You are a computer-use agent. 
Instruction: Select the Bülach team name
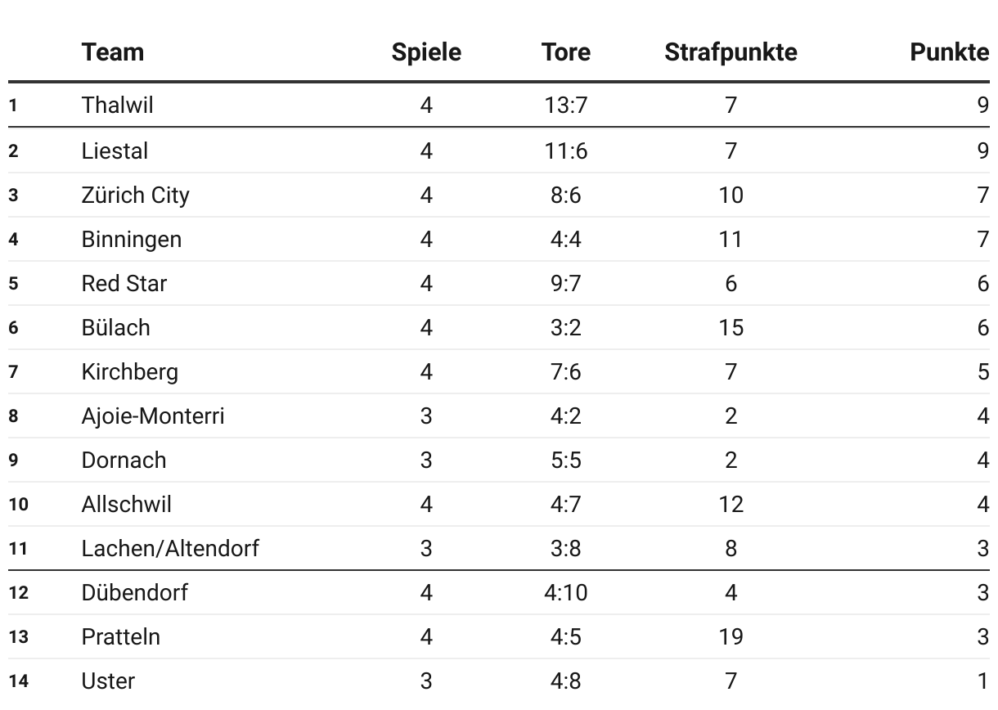116,328
